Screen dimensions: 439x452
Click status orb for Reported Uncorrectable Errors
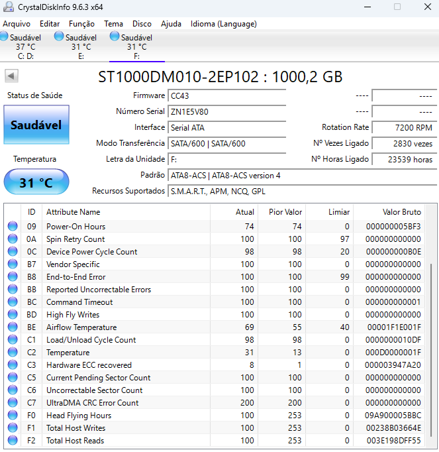point(13,290)
